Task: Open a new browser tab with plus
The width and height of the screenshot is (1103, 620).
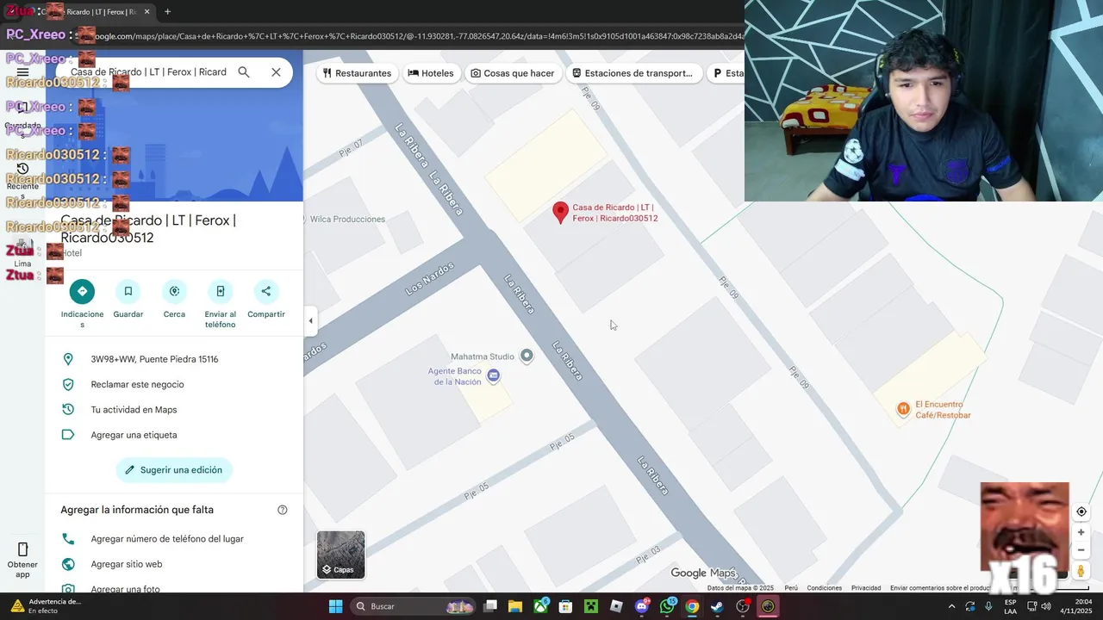Action: [x=167, y=12]
